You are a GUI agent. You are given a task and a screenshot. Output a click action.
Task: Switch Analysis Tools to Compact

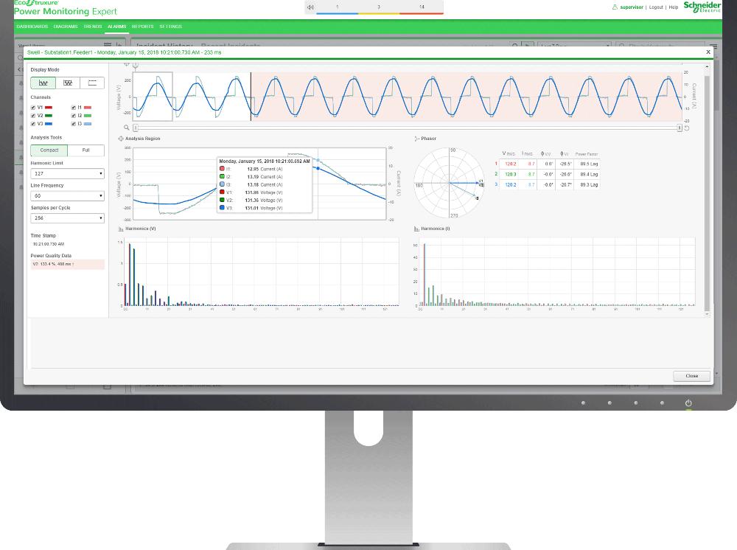(49, 150)
